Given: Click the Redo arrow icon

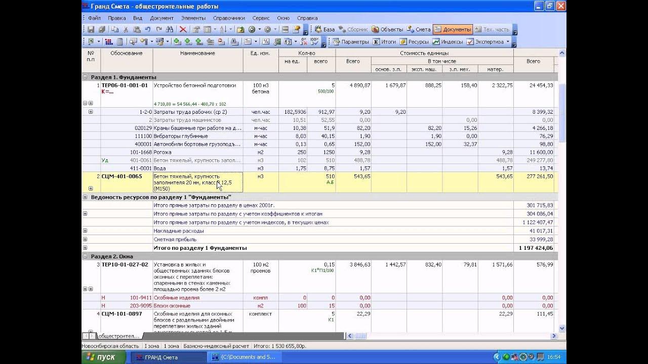Looking at the screenshot, I should tap(159, 29).
